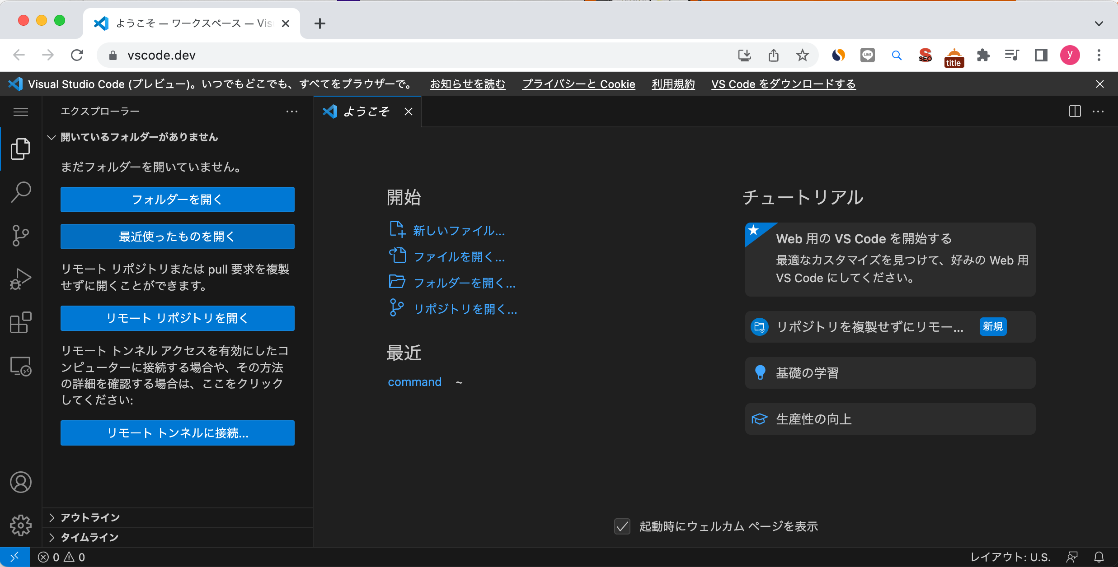The image size is (1118, 567).
Task: Open Explorer views and more actions menu
Action: pyautogui.click(x=292, y=112)
